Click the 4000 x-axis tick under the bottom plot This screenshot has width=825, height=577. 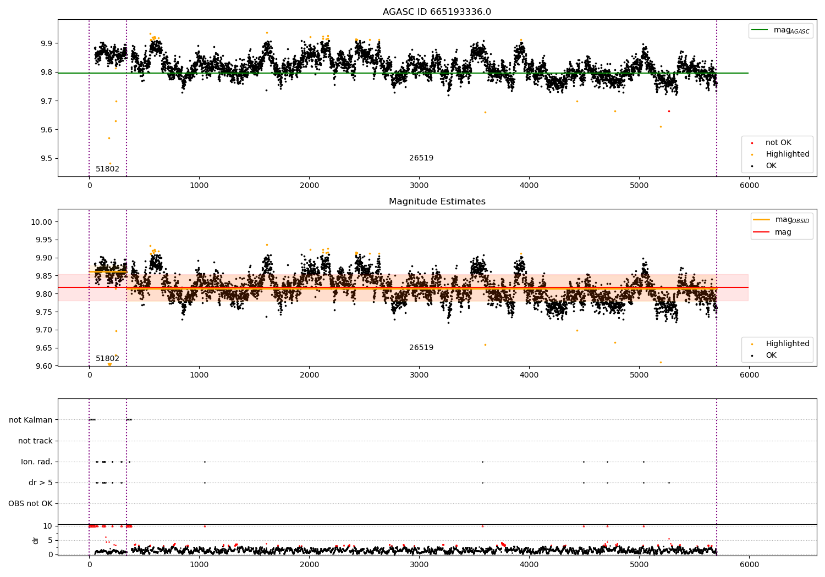point(529,565)
